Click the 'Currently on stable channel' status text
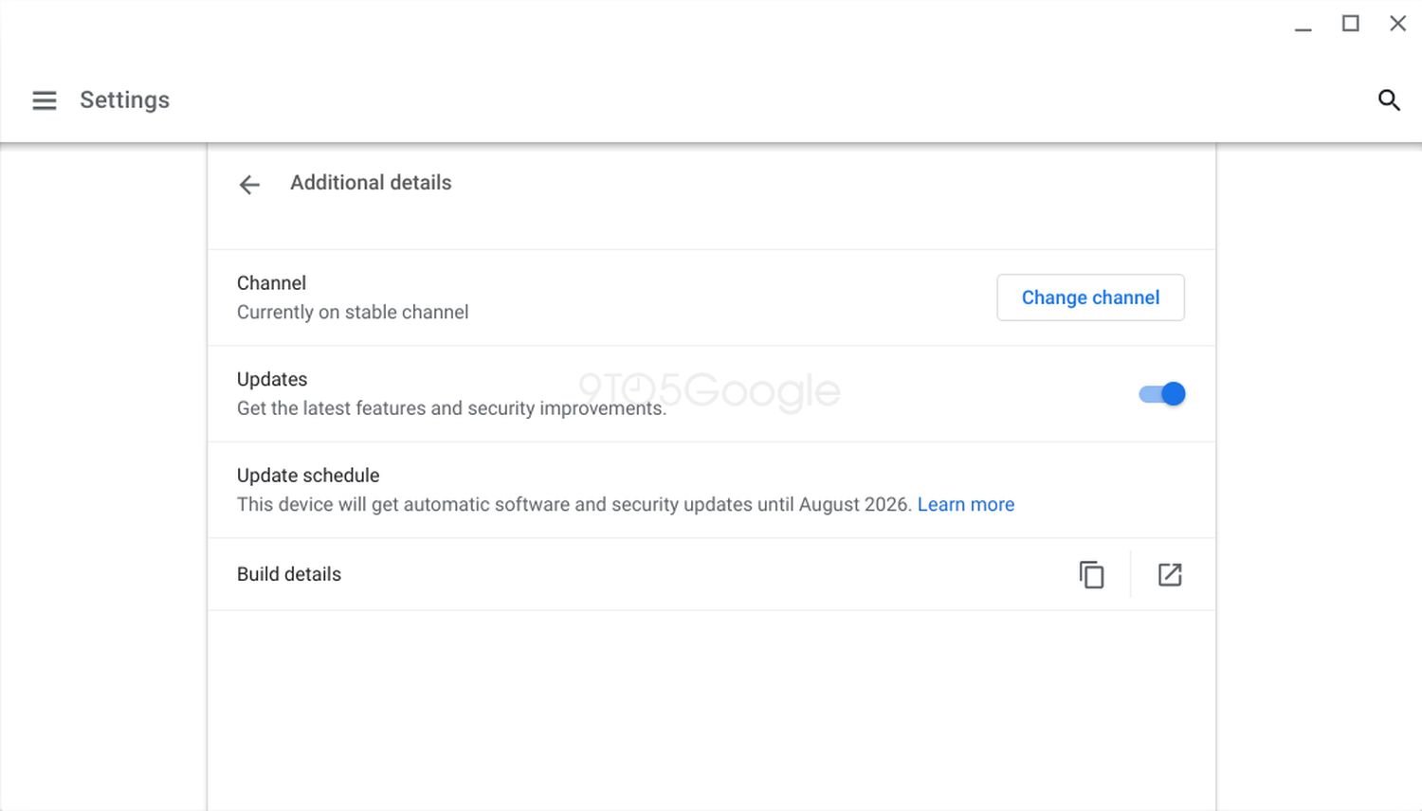Viewport: 1422px width, 811px height. (353, 313)
